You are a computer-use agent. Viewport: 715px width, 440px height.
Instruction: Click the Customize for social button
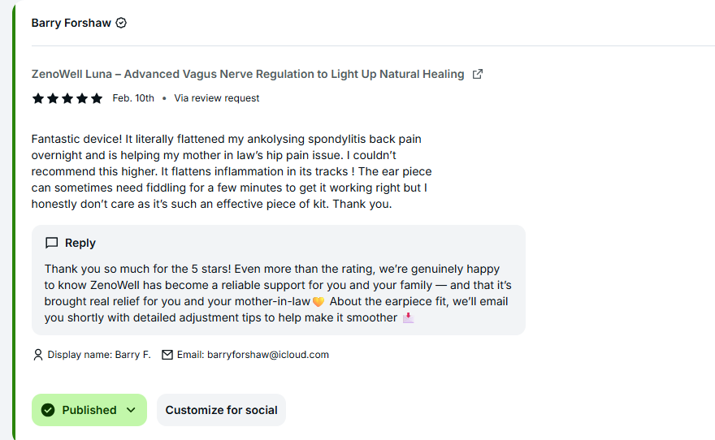tap(221, 410)
